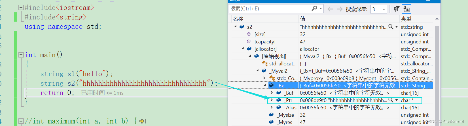This screenshot has width=468, height=126.
Task: Click the #include<string> code line
Action: pos(56,17)
